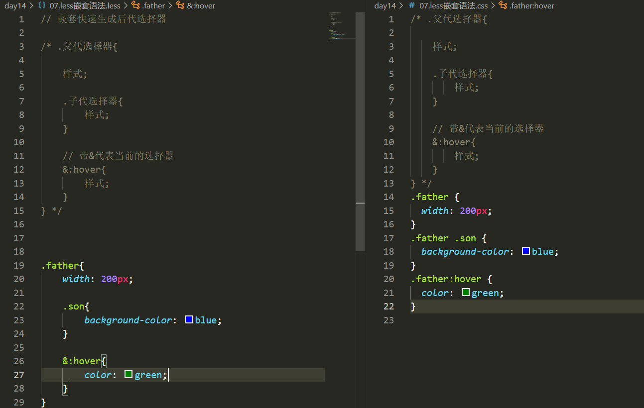This screenshot has width=644, height=408.
Task: Click the minimap of the less editor
Action: click(342, 26)
